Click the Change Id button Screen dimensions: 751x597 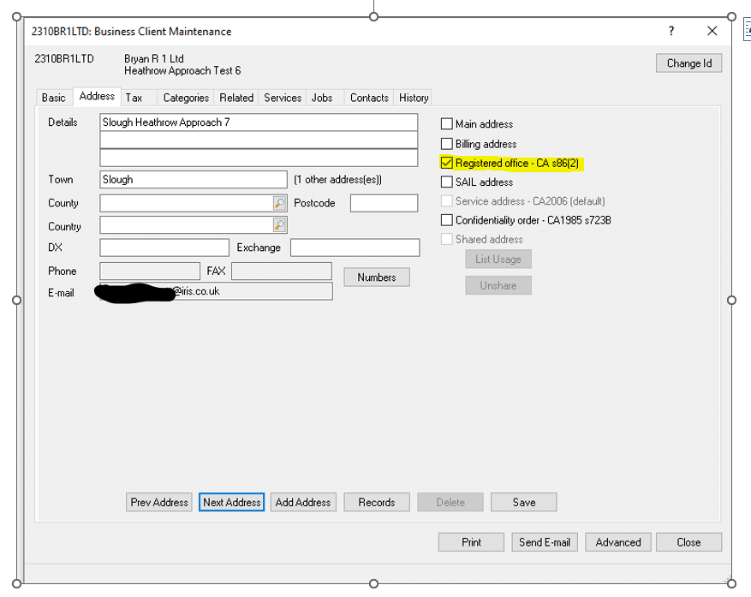click(689, 63)
